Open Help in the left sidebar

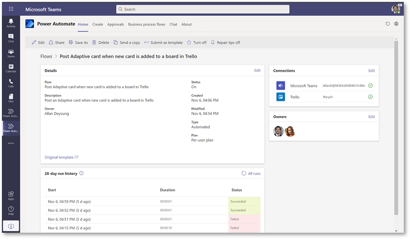click(x=11, y=210)
